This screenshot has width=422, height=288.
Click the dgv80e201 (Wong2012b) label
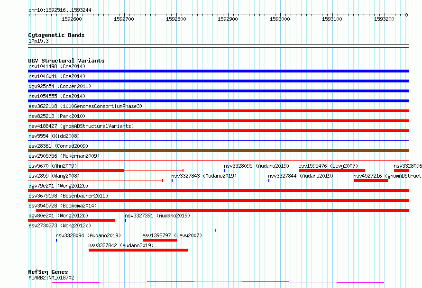[58, 216]
